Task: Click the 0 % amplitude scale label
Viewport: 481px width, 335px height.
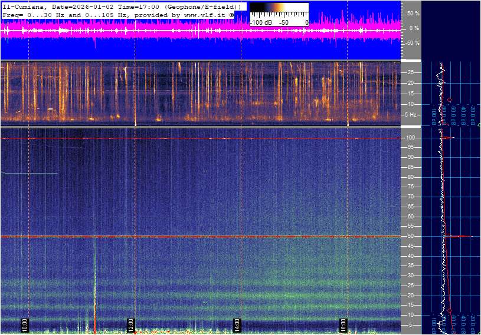Action: click(x=414, y=28)
